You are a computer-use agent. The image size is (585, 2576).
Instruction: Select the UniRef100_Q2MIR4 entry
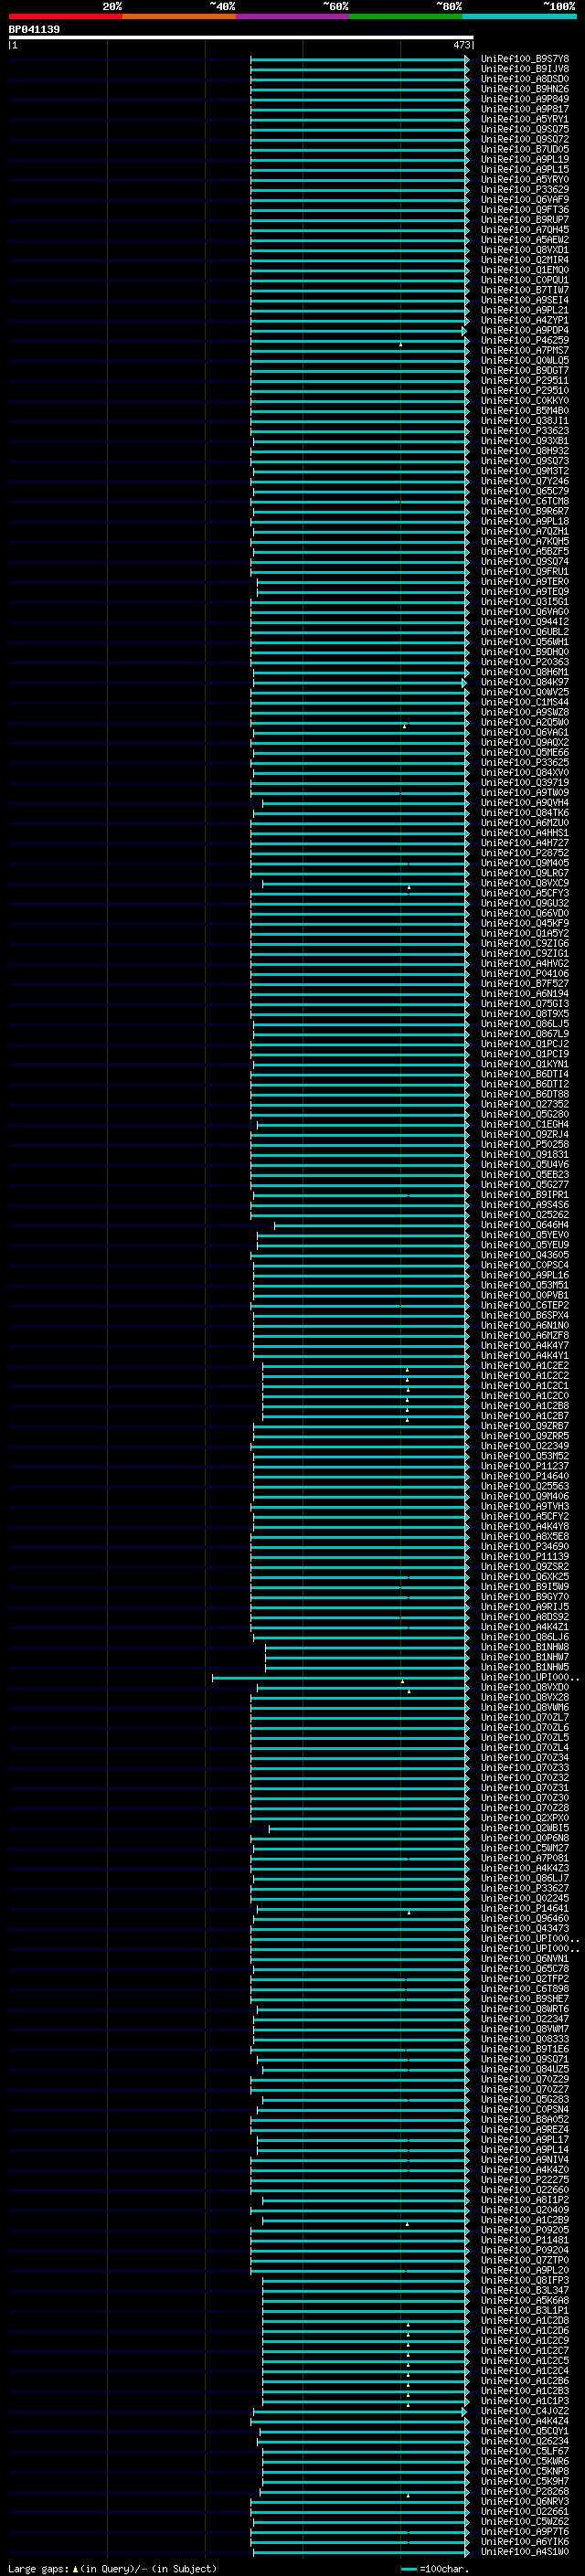[x=524, y=260]
